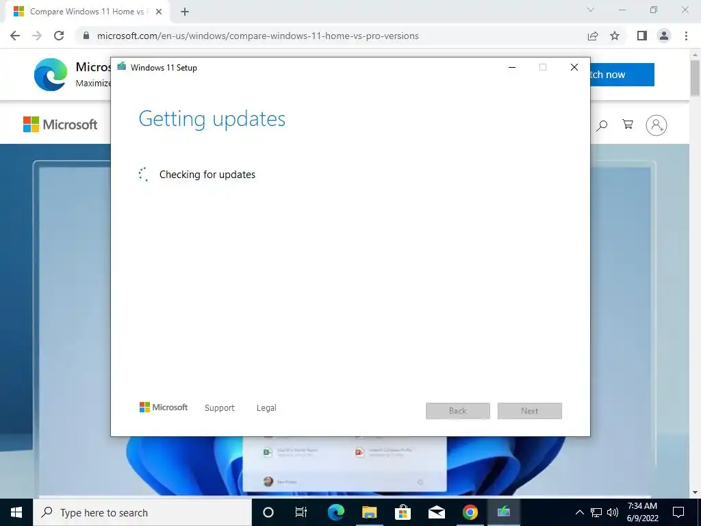This screenshot has height=526, width=701.
Task: Open the Chrome profile avatar menu
Action: [x=664, y=36]
